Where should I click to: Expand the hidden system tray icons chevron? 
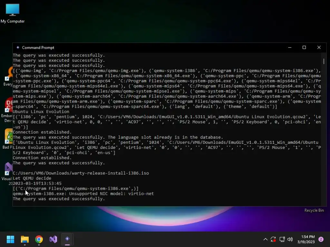click(266, 239)
